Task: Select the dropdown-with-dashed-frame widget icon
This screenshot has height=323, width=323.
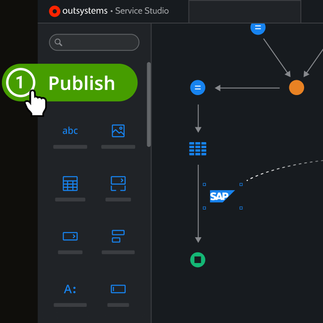Action: [118, 184]
